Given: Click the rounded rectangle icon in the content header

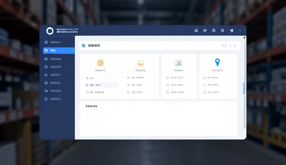Looking at the screenshot, I should (224, 46).
